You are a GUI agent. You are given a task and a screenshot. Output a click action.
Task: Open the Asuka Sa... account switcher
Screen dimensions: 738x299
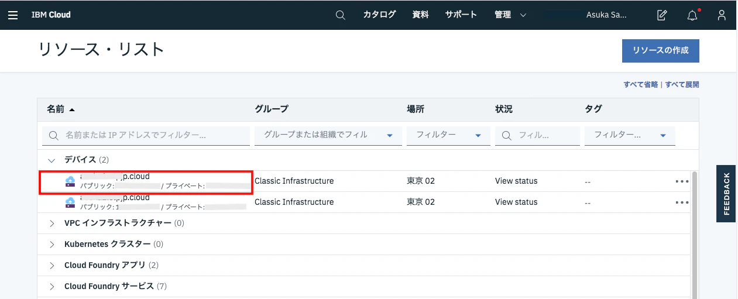[606, 15]
